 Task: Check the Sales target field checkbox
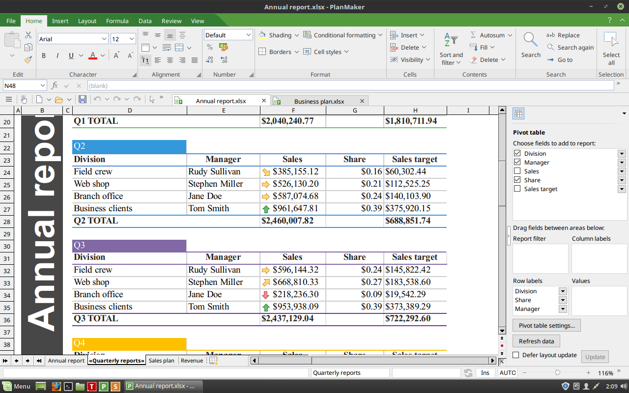point(517,189)
